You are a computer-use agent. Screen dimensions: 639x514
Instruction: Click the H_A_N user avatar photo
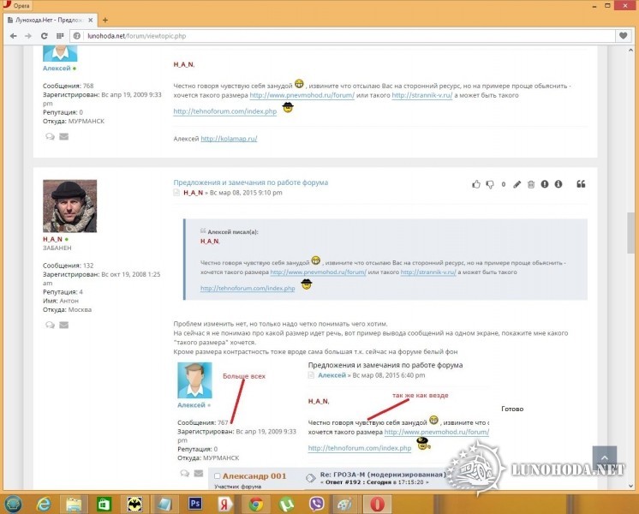69,206
